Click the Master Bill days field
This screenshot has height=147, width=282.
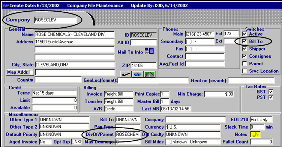(x=165, y=101)
